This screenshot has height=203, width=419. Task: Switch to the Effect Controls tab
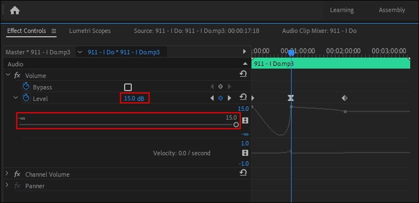pos(26,31)
